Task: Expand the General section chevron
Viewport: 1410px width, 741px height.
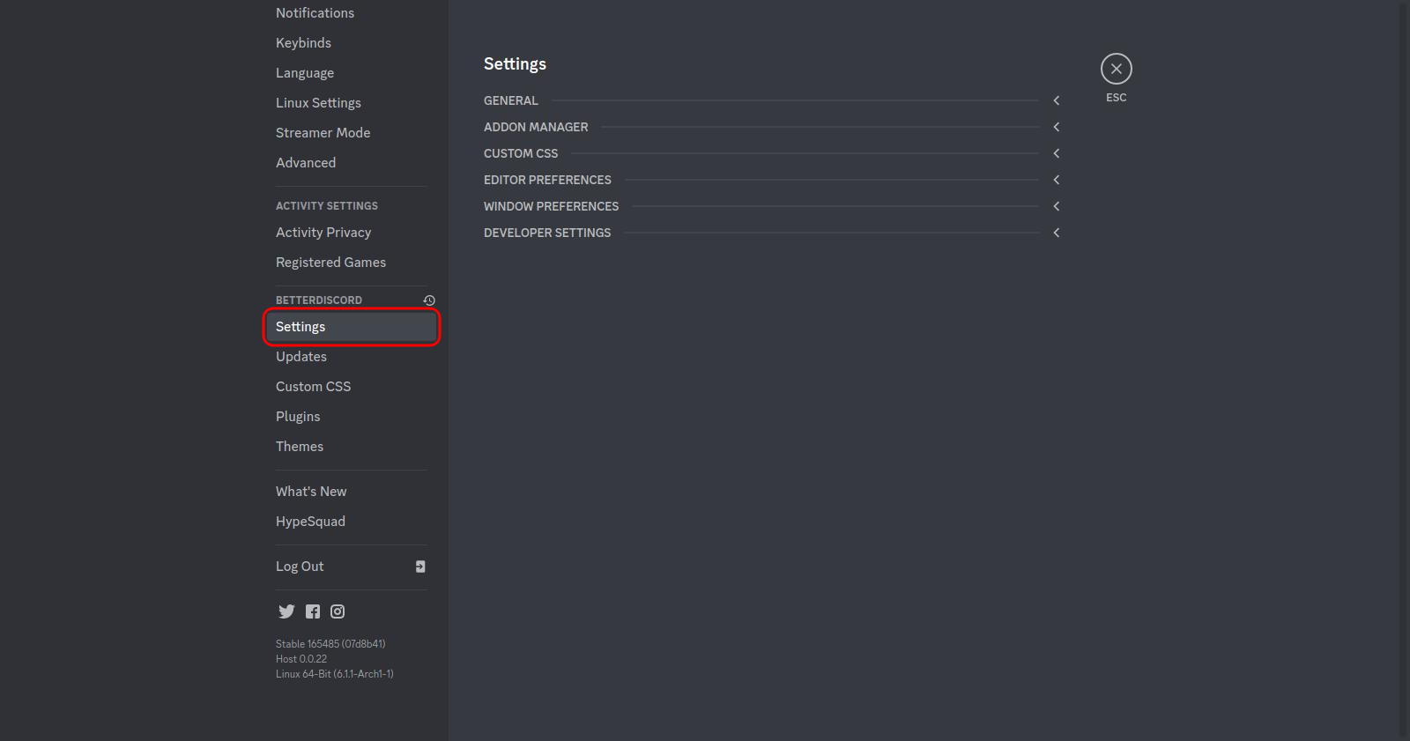Action: click(1056, 100)
